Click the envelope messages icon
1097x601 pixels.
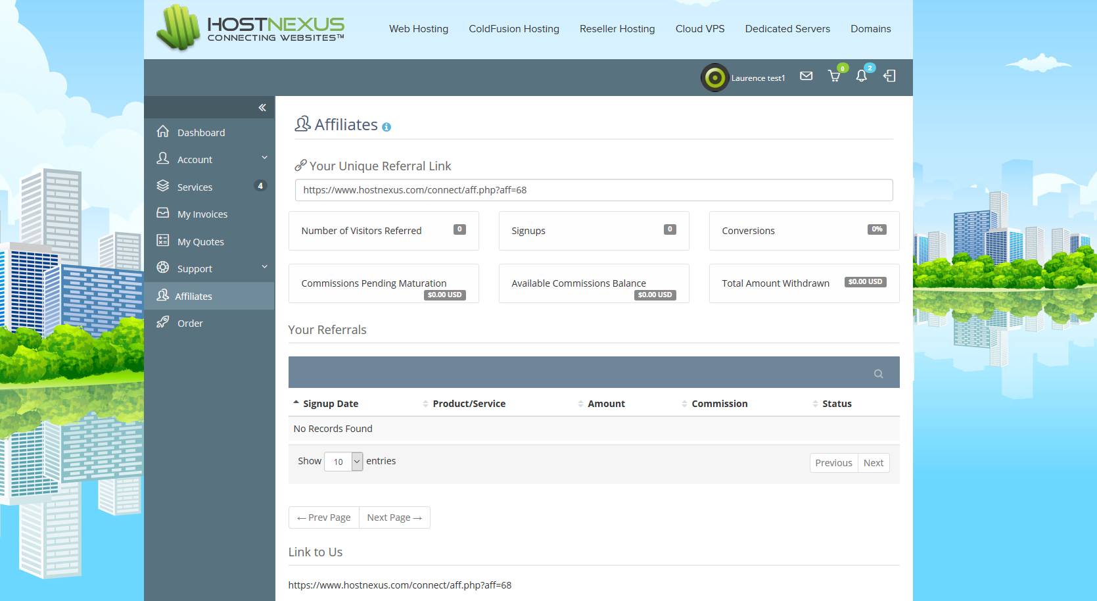(x=806, y=76)
